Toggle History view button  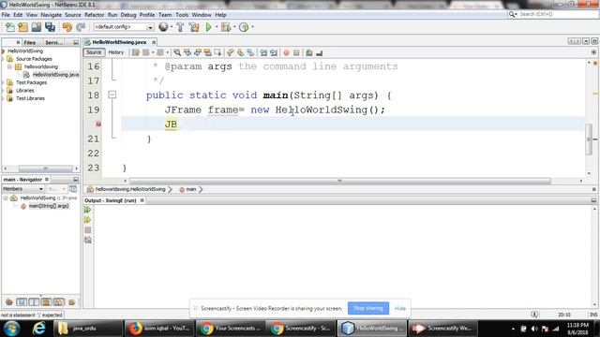click(x=116, y=52)
